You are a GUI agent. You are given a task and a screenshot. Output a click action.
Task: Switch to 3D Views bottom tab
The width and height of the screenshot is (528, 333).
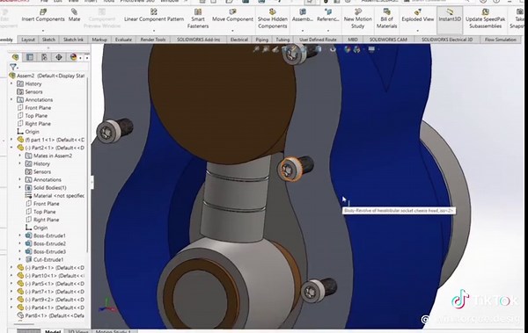coord(78,331)
